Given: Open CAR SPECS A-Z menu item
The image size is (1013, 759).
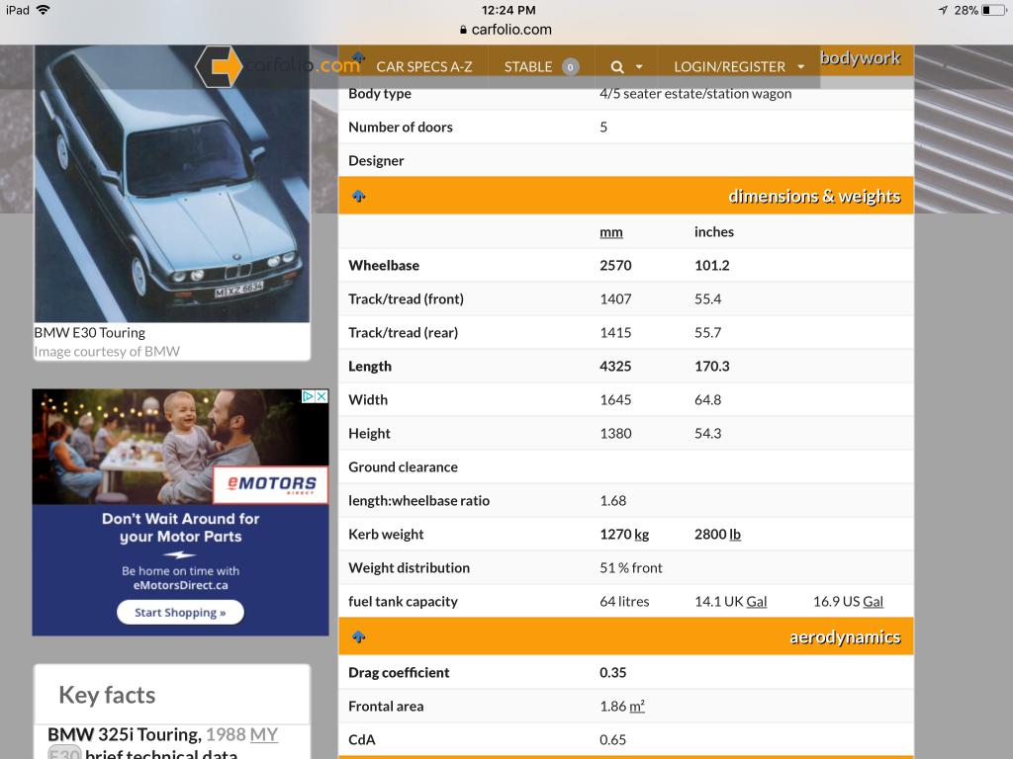Looking at the screenshot, I should click(423, 67).
